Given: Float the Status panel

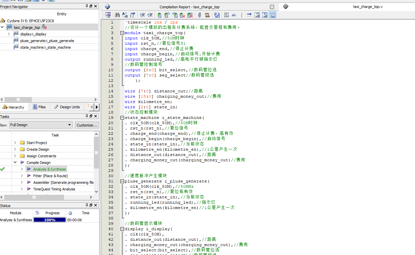Looking at the screenshot, I should pos(91,205).
